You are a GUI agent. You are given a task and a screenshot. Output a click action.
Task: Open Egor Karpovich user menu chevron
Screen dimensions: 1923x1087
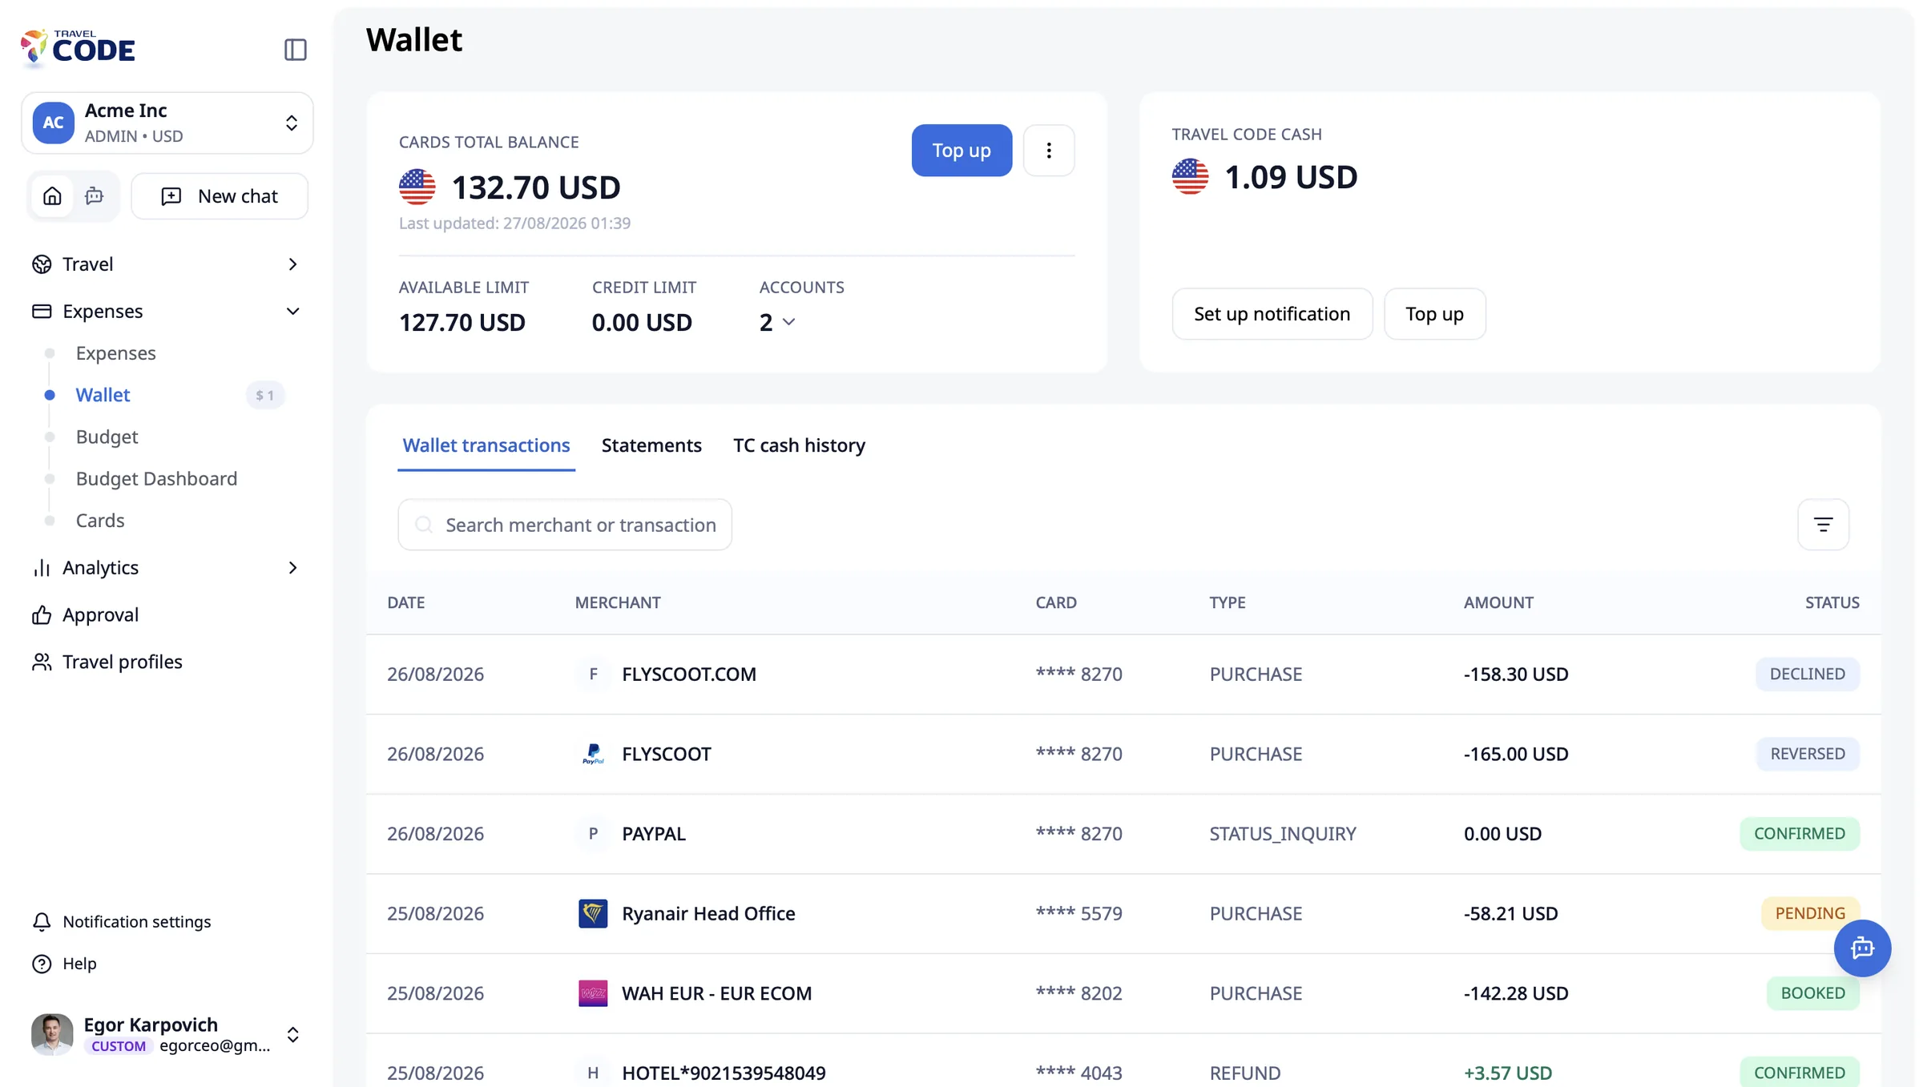[x=292, y=1035]
